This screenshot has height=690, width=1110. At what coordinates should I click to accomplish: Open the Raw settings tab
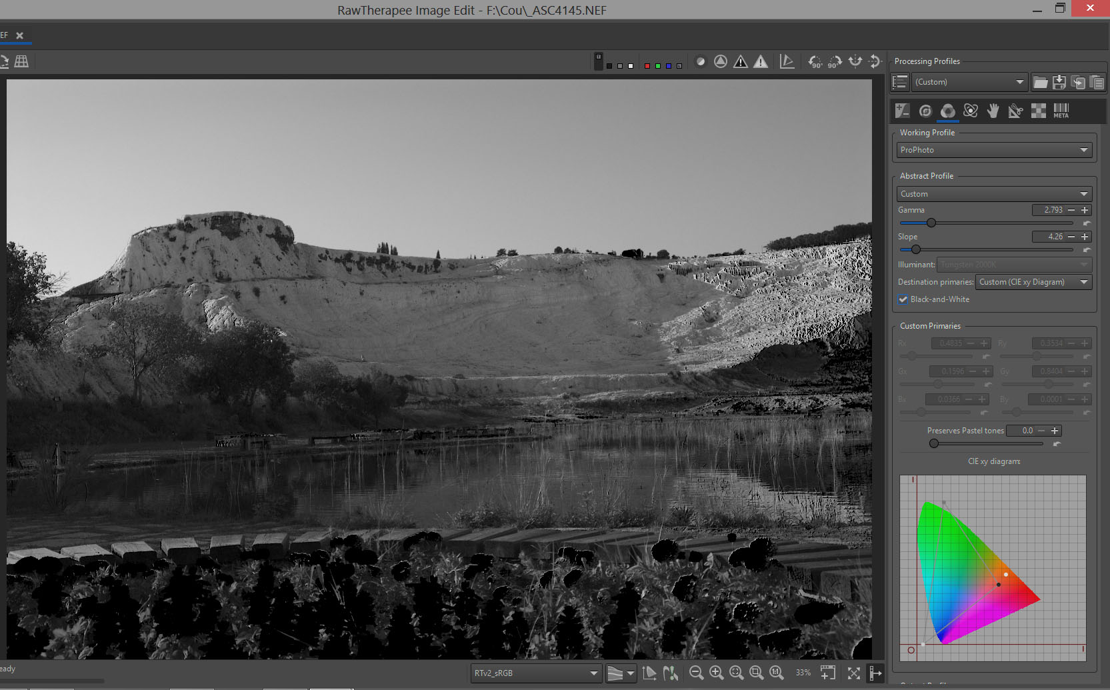pos(1038,111)
